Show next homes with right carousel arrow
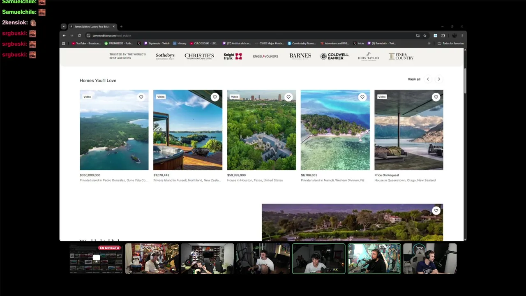This screenshot has height=296, width=526. [x=439, y=79]
